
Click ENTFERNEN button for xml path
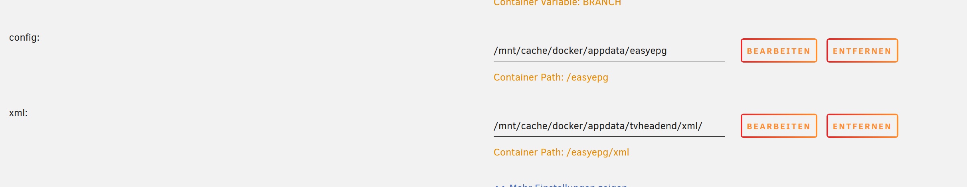862,126
